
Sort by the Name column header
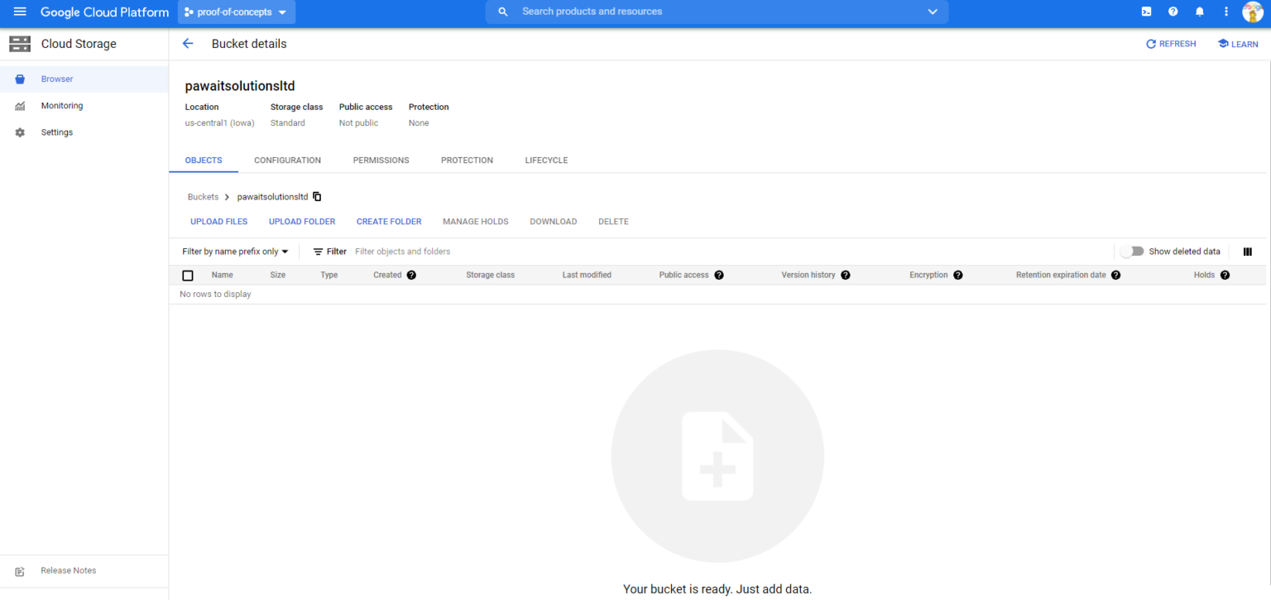(x=222, y=275)
